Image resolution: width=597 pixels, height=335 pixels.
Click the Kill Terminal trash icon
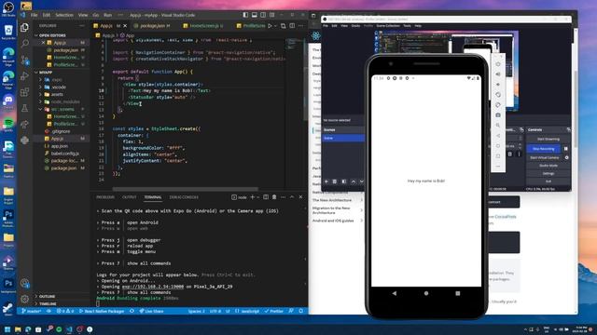point(274,197)
